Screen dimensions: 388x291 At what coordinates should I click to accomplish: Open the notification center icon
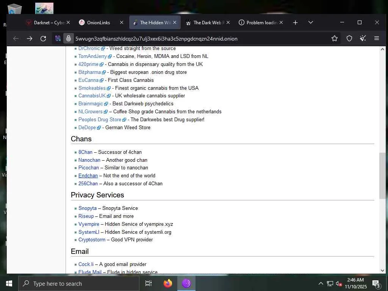(x=376, y=283)
